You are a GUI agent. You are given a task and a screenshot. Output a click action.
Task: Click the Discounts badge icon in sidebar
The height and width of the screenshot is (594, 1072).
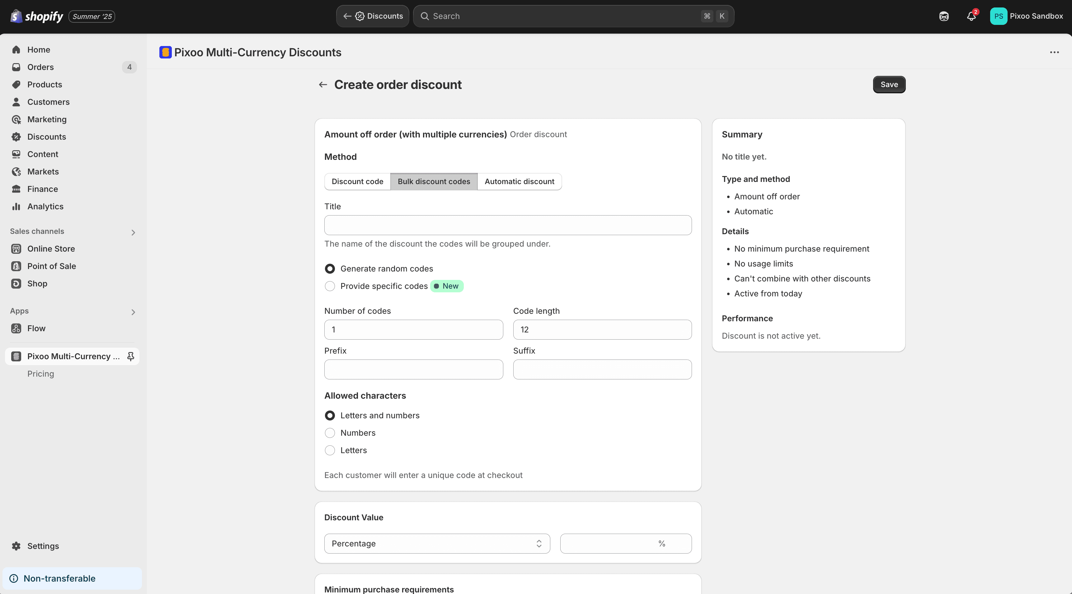[16, 137]
